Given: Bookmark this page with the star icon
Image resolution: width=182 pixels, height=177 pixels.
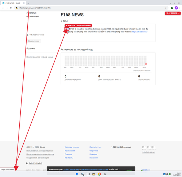Looking at the screenshot, I should pos(166,8).
